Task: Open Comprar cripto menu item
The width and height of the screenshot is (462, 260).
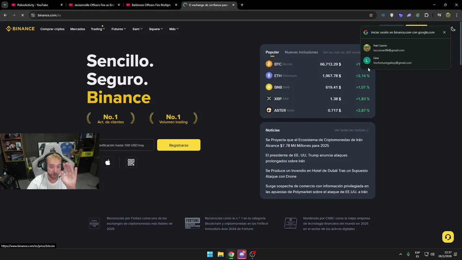Action: pos(52,29)
